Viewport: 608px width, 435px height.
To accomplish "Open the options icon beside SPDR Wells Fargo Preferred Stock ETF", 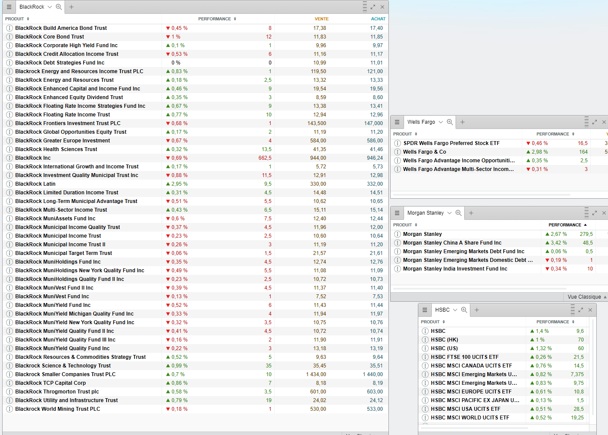I will [x=398, y=143].
